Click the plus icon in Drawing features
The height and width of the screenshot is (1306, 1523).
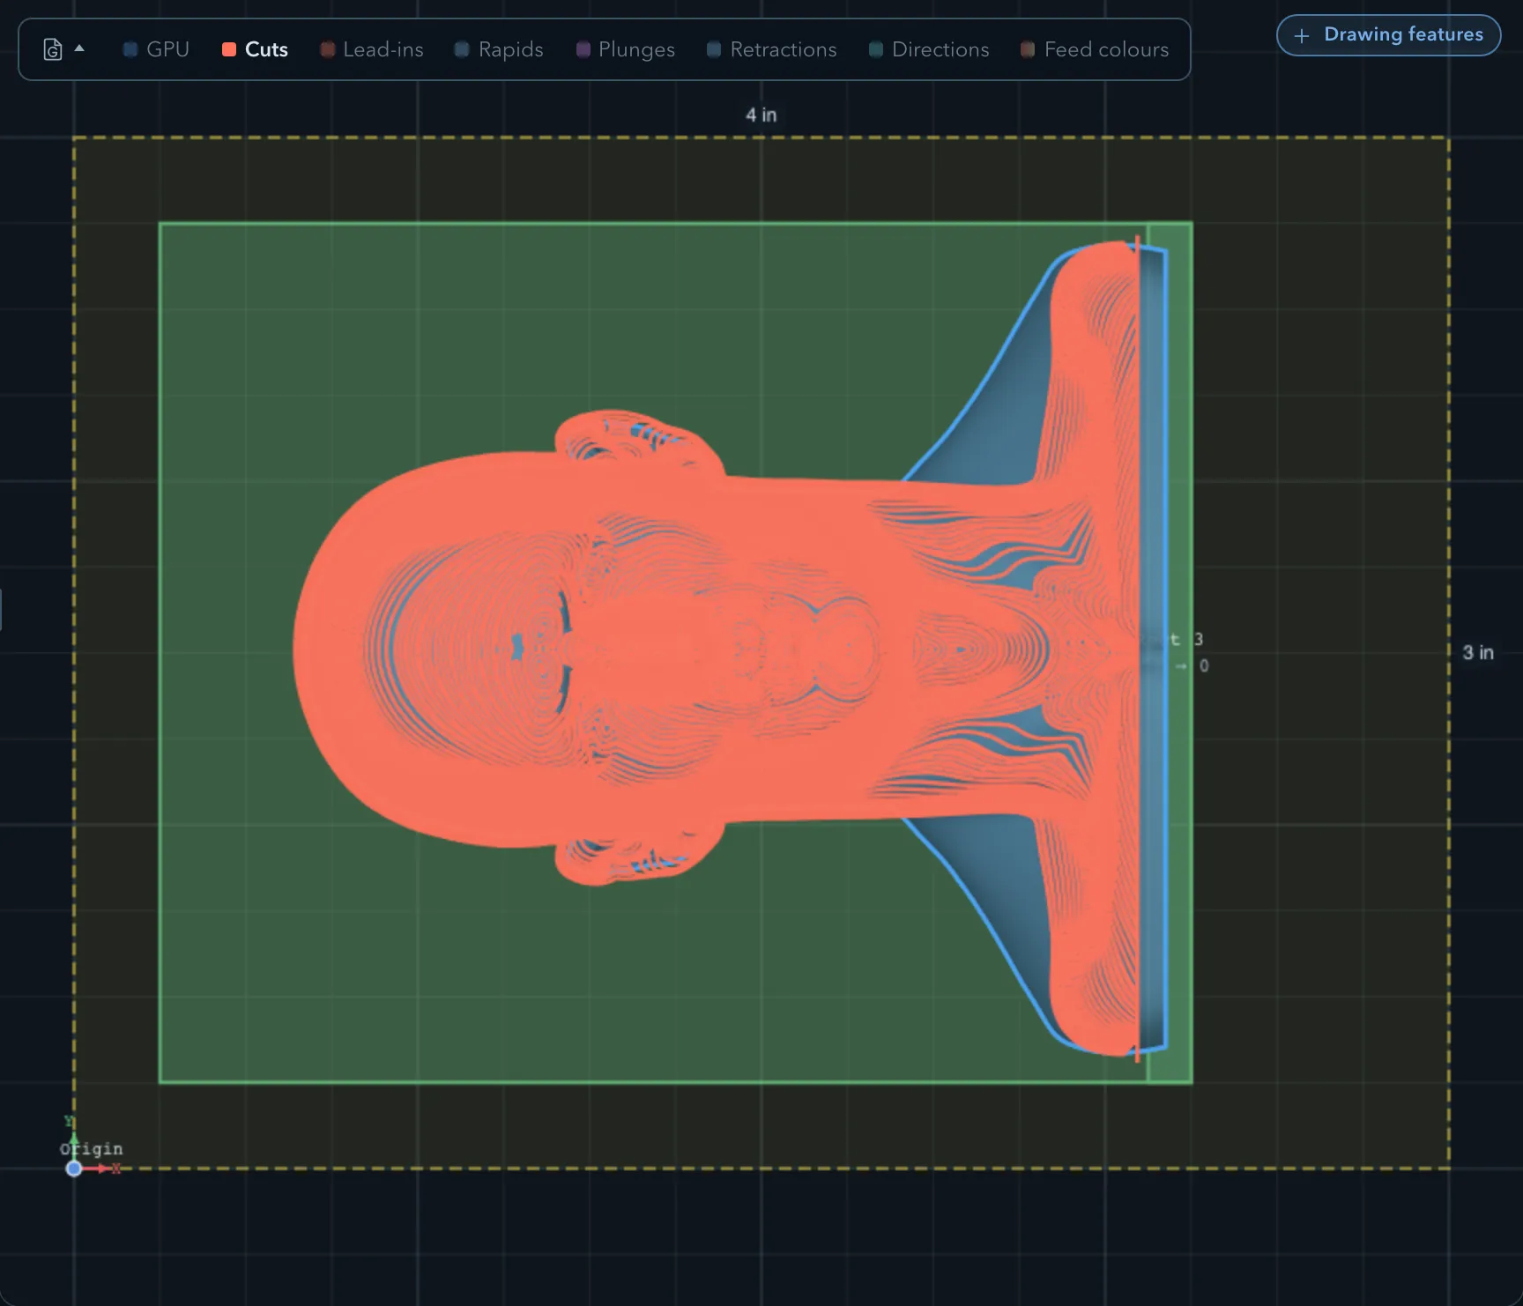1302,36
